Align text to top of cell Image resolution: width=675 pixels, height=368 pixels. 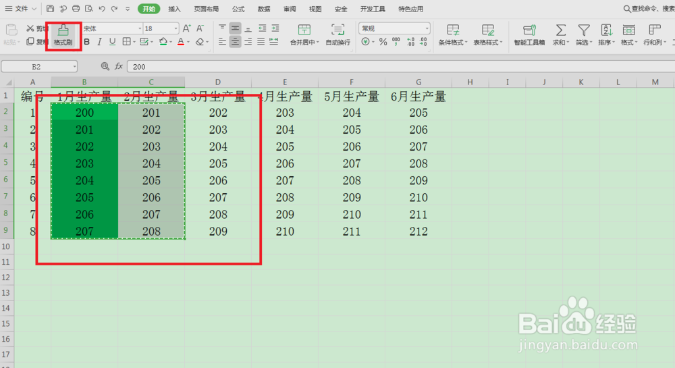(x=222, y=28)
